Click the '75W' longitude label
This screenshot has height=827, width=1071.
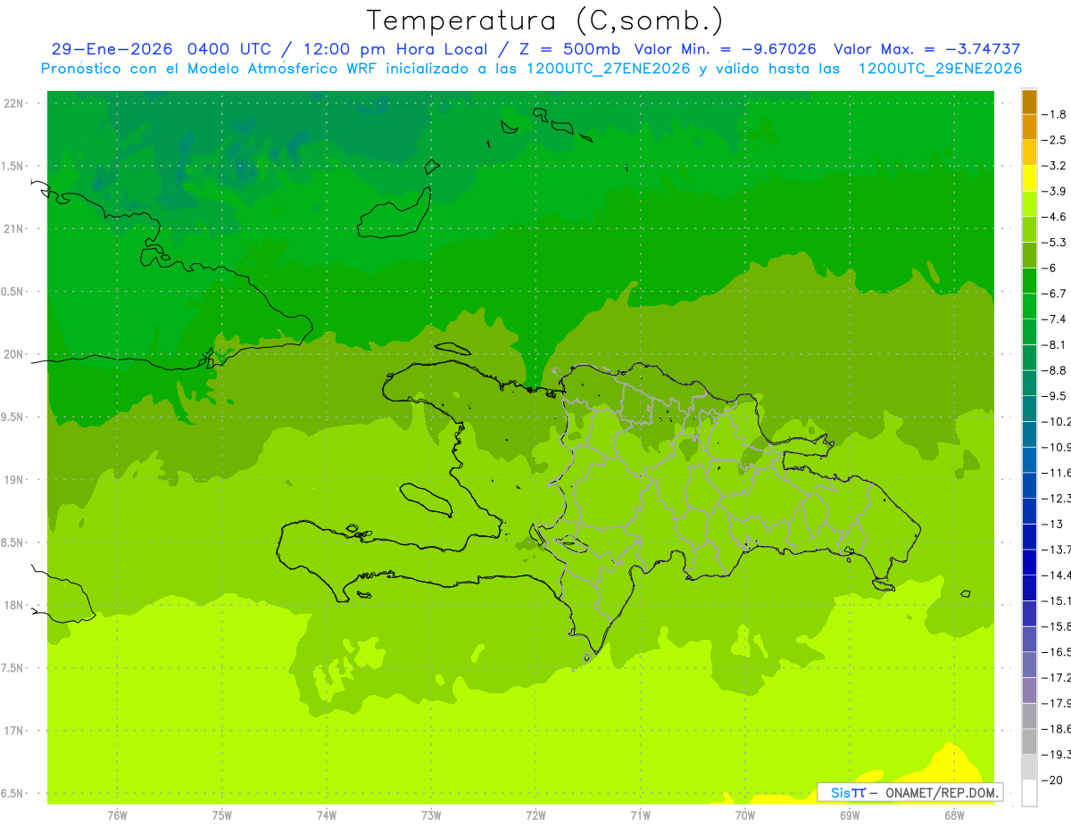(222, 815)
